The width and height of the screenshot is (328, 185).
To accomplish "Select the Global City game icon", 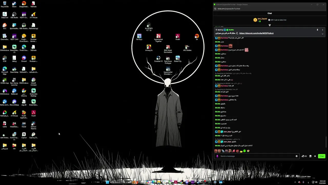I will click(178, 59).
